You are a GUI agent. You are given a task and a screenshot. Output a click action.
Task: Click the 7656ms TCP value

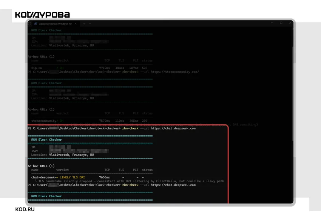(104, 177)
